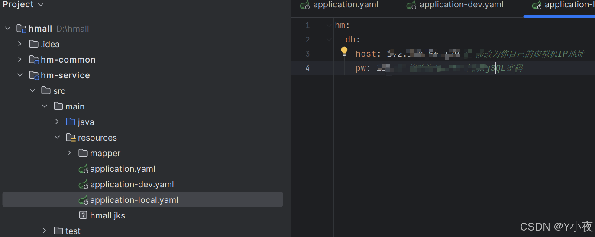Place cursor on the 'db:' key
Viewport: 595px width, 237px height.
352,40
